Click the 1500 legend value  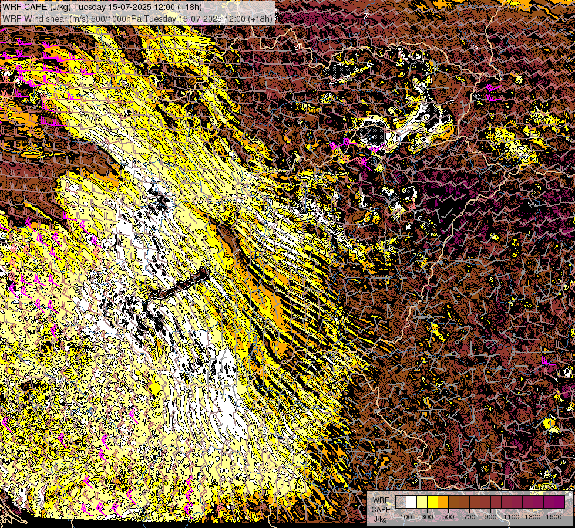coord(554,517)
